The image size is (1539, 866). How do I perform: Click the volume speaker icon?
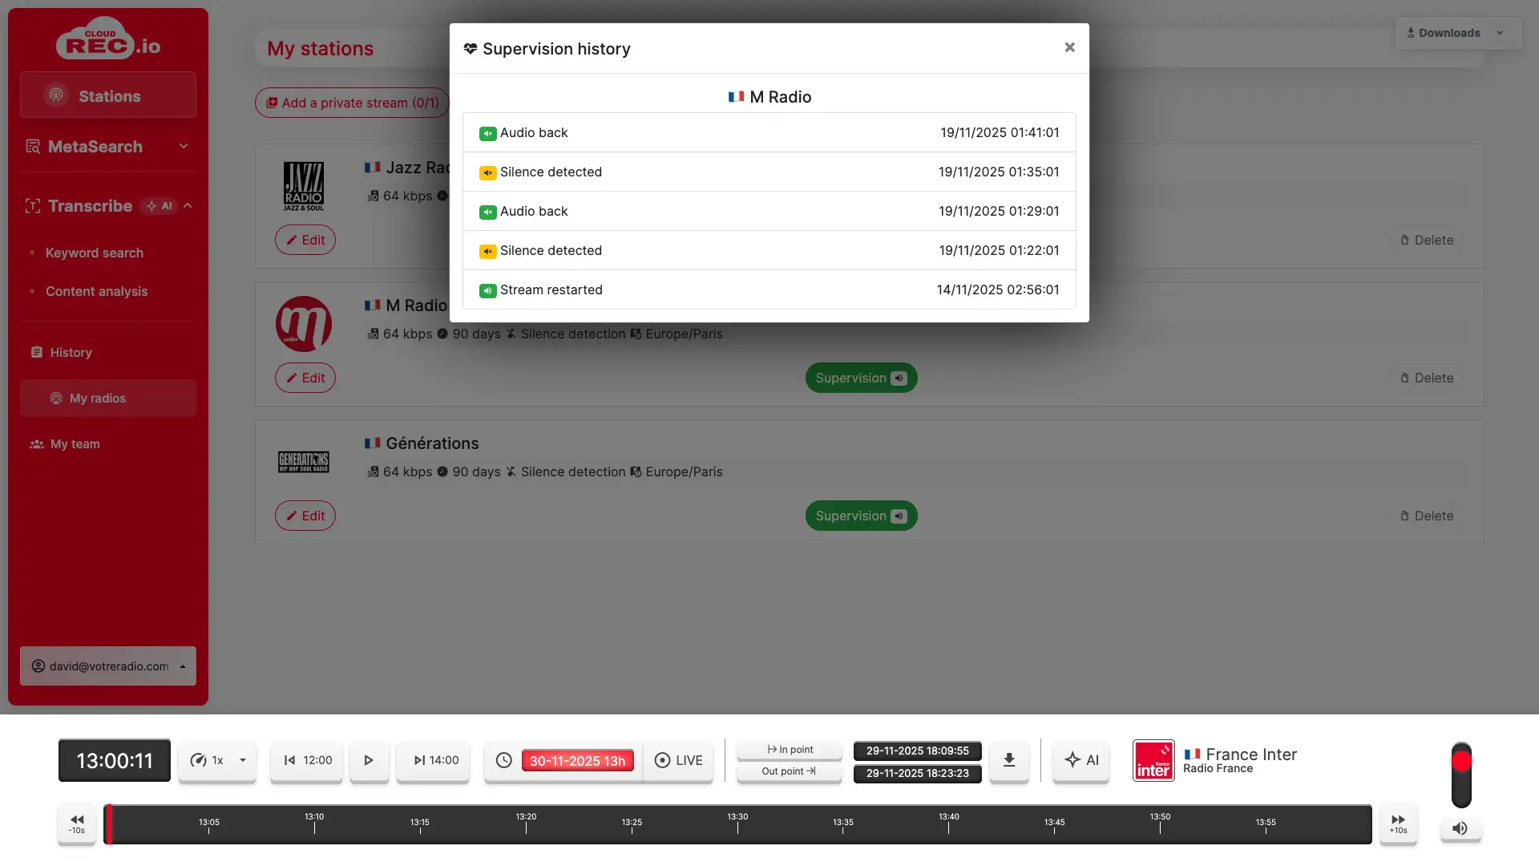[x=1460, y=828]
